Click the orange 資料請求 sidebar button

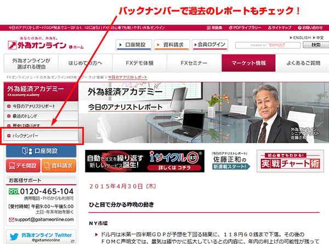point(59,166)
